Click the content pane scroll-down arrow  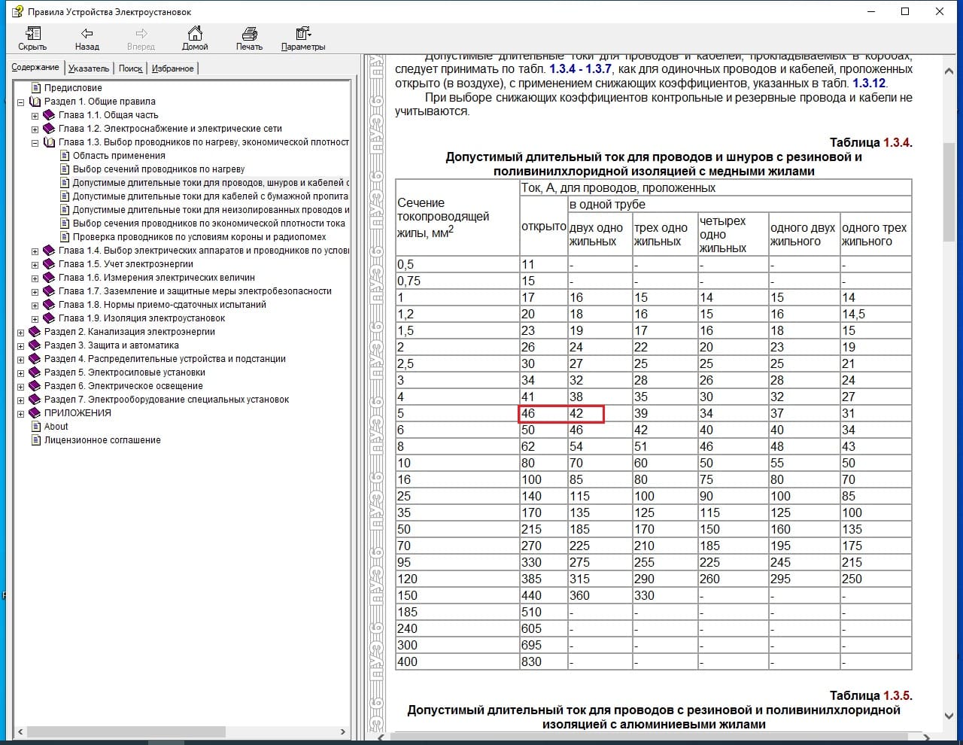click(x=949, y=716)
